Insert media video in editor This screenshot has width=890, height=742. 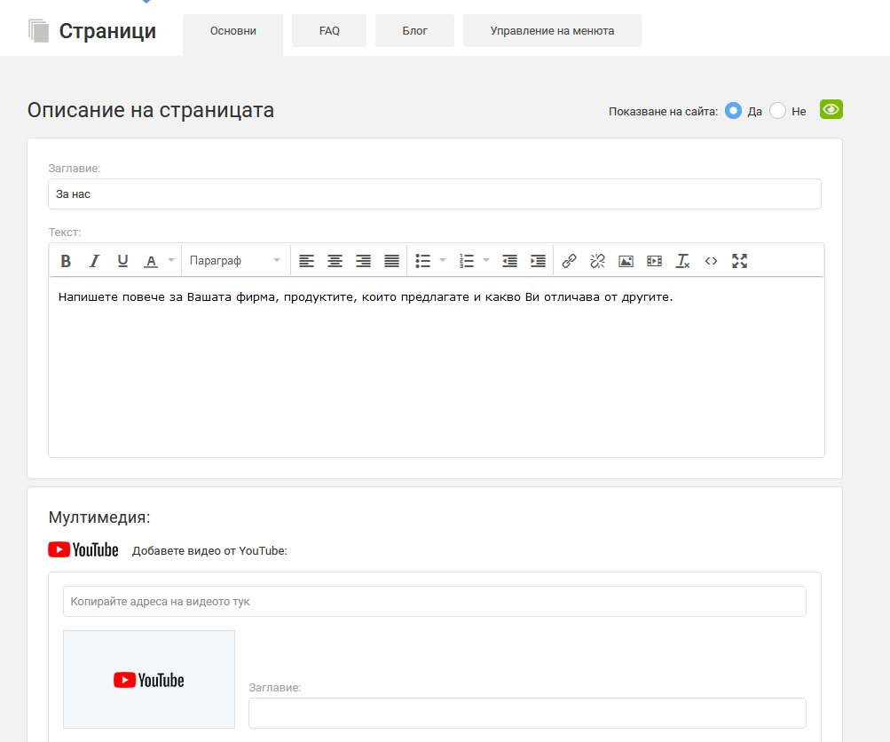(x=655, y=261)
